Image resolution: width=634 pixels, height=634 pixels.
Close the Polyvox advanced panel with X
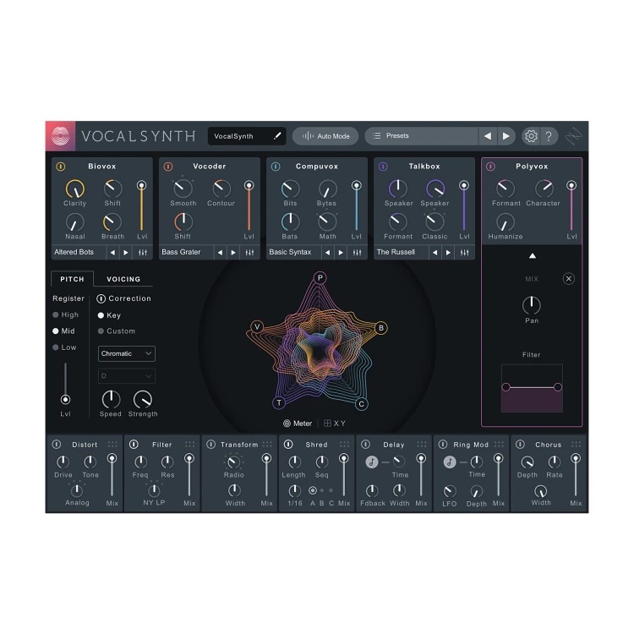[569, 279]
